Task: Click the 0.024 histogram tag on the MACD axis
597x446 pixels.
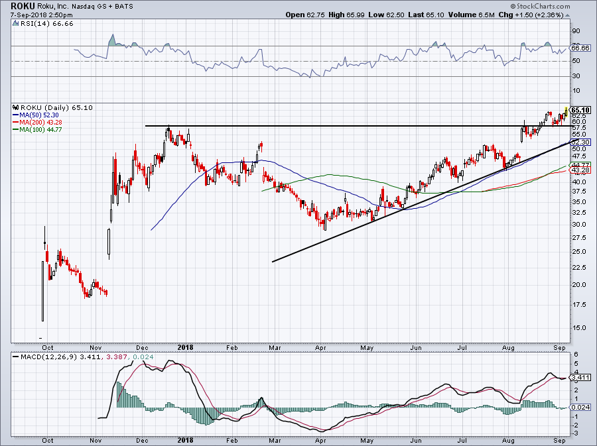Action: tap(580, 407)
